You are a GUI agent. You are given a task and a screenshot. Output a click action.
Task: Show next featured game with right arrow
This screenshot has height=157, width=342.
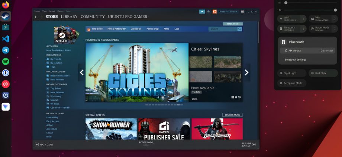(x=246, y=72)
